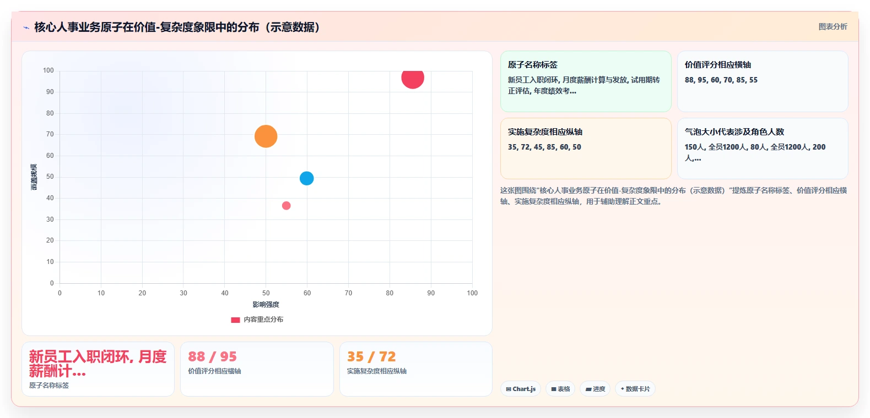Open the 原子名称标签 green info card

pyautogui.click(x=586, y=81)
